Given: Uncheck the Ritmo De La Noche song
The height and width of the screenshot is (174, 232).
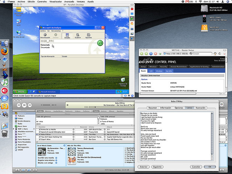Looking at the screenshot, I should click(40, 129).
